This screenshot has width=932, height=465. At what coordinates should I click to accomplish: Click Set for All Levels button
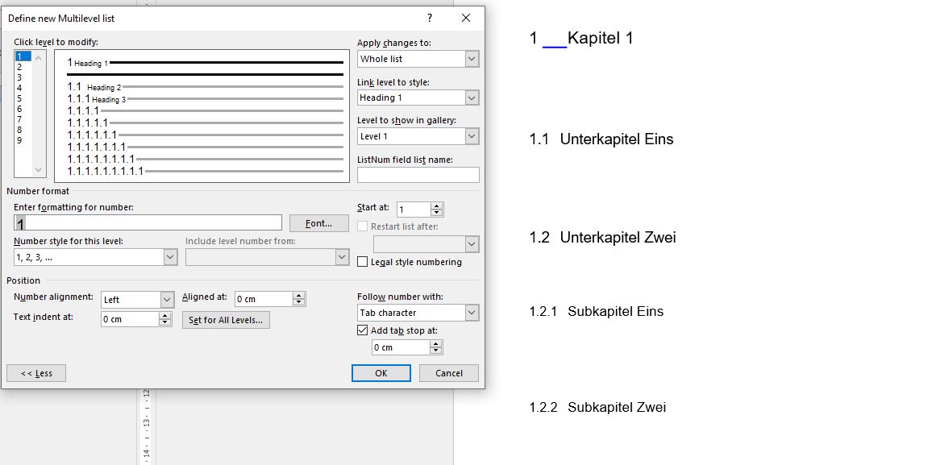click(226, 320)
